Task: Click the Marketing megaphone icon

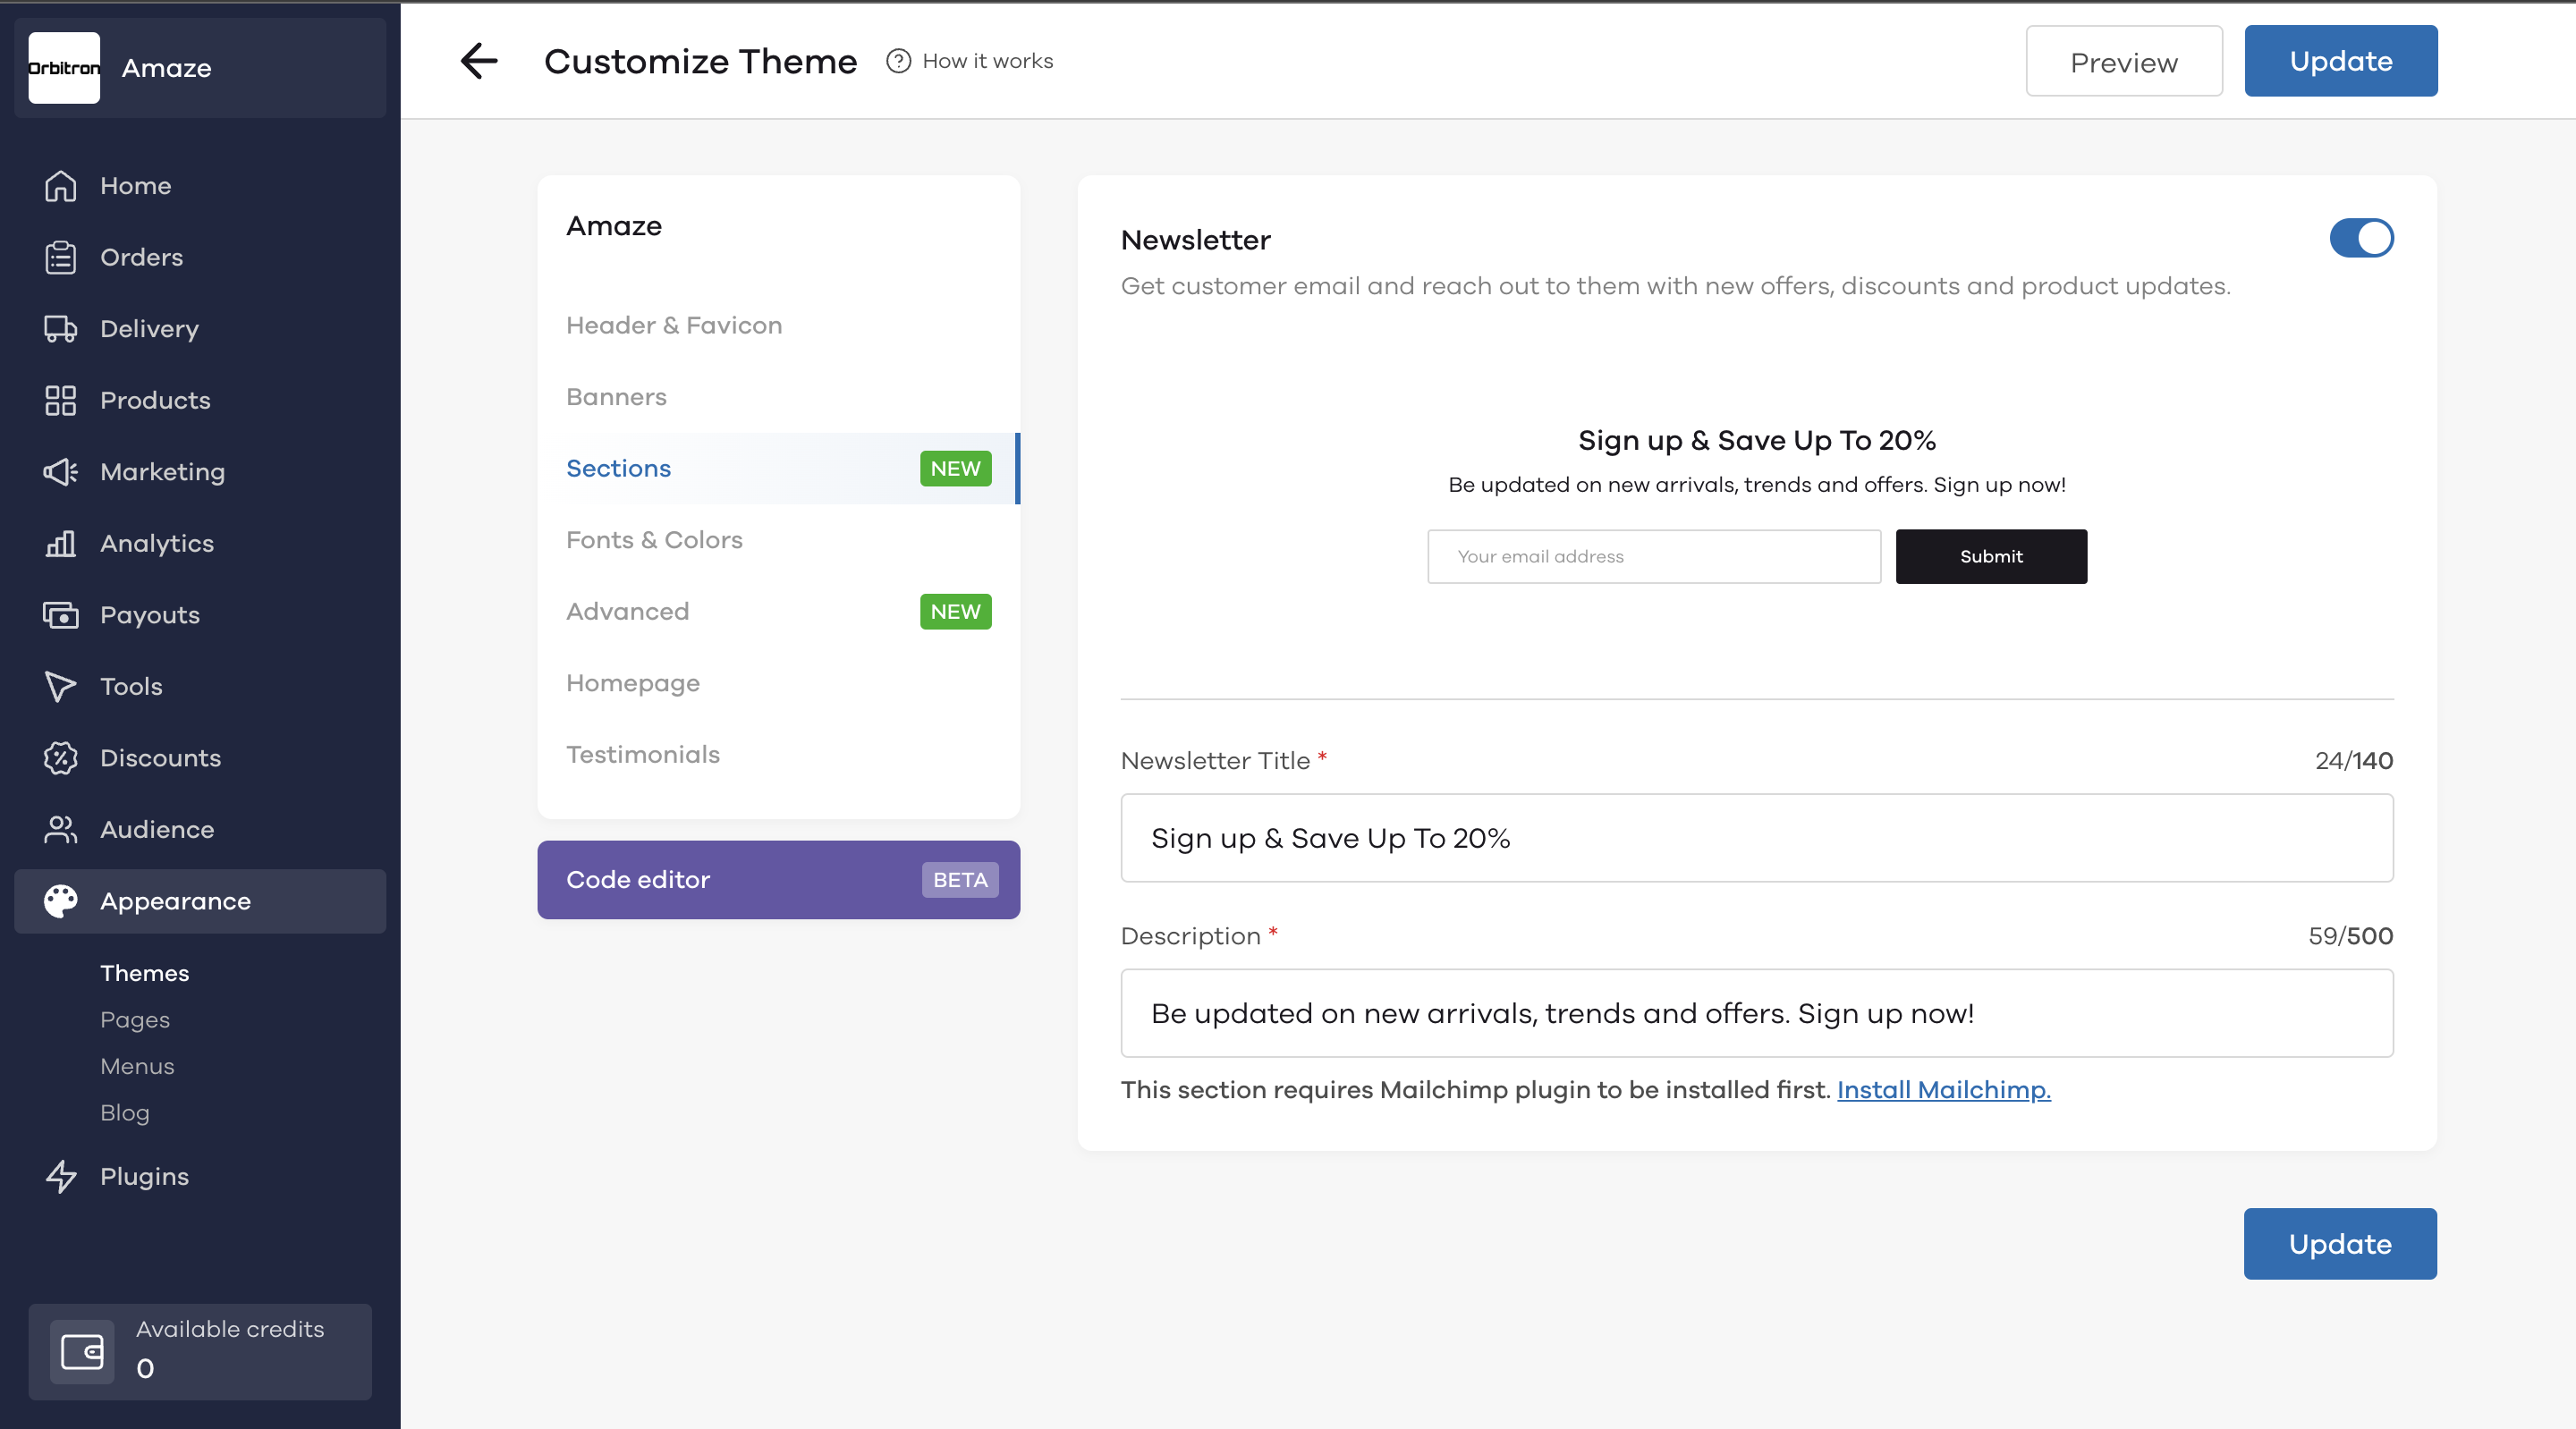Action: [x=60, y=472]
